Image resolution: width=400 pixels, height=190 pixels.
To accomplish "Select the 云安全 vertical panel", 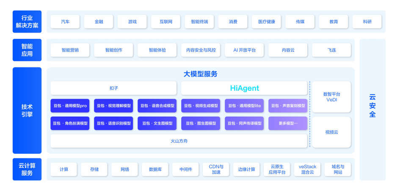I will coord(372,109).
